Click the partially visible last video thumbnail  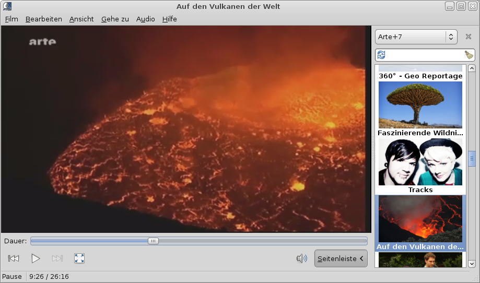point(420,260)
